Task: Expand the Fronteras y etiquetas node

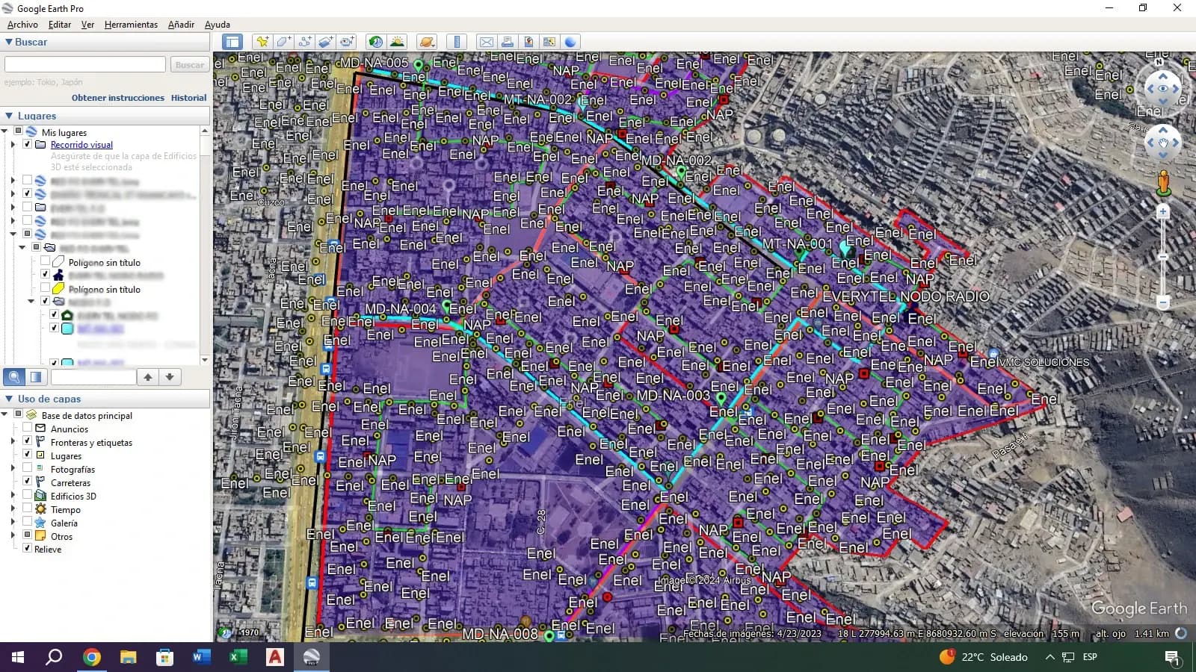Action: coord(13,442)
